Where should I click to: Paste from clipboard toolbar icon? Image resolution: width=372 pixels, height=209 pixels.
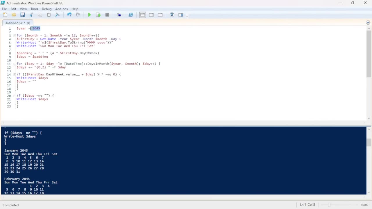click(49, 15)
